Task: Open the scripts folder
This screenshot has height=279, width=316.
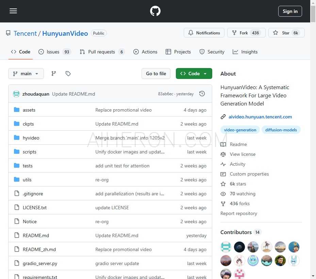Action: [30, 152]
